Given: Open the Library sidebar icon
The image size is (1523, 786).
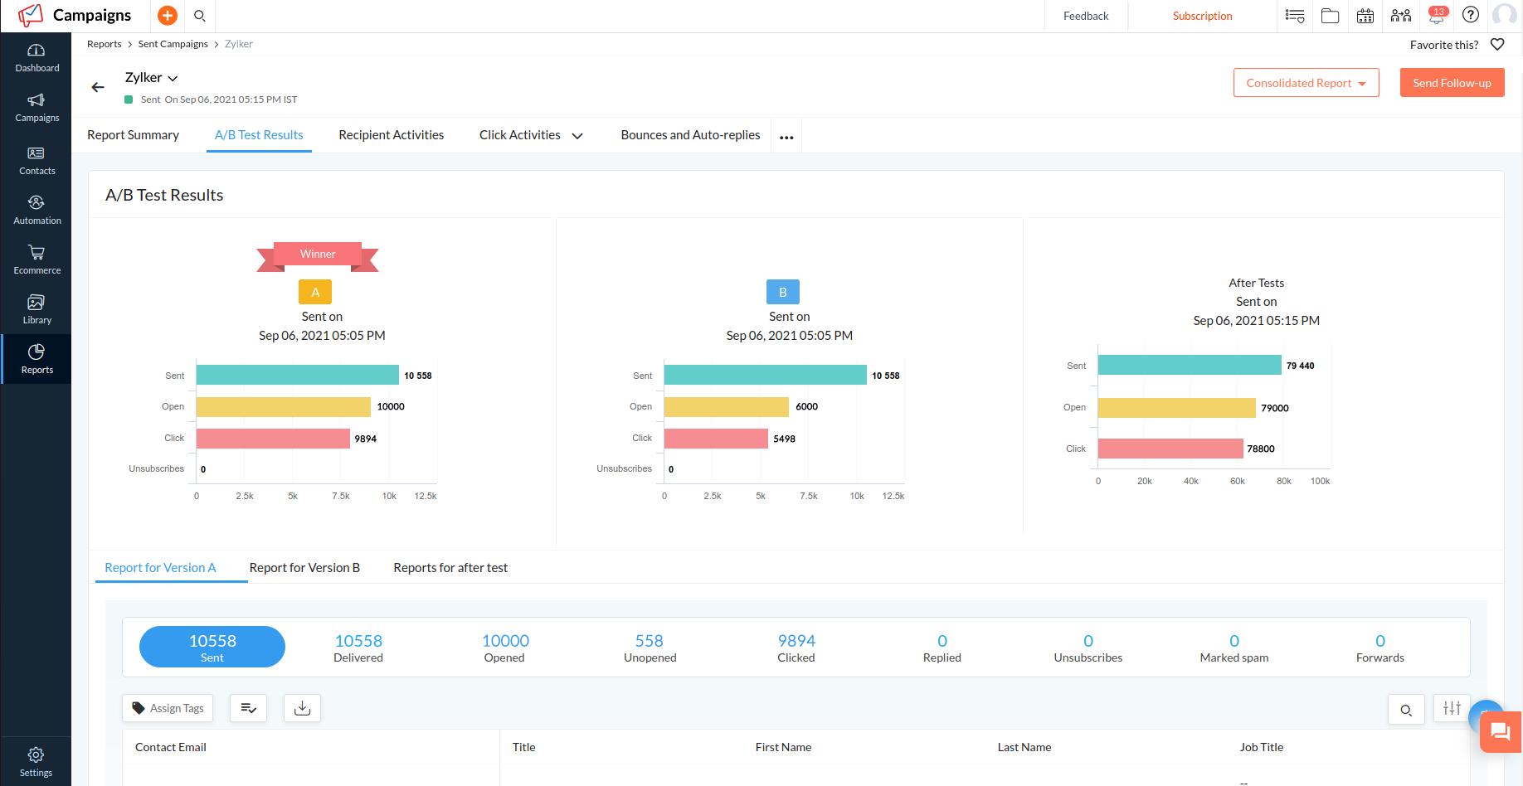Looking at the screenshot, I should (x=36, y=309).
